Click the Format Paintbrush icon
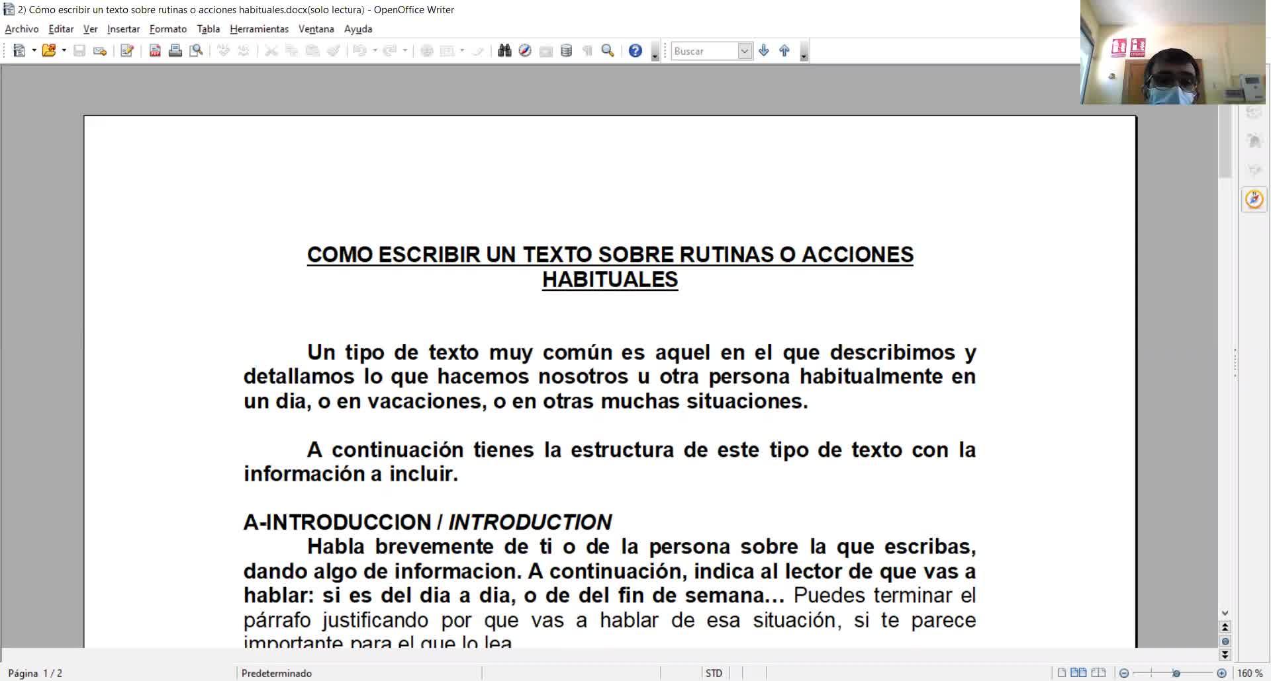The height and width of the screenshot is (681, 1271). [334, 51]
